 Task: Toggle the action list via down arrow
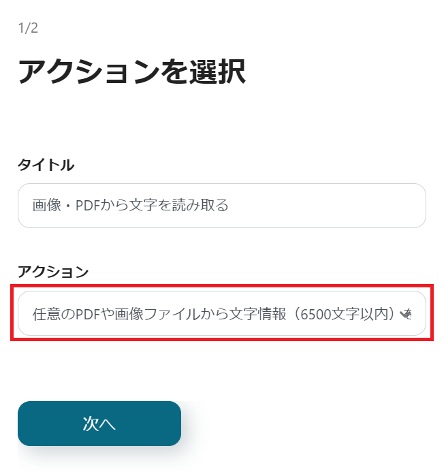407,314
